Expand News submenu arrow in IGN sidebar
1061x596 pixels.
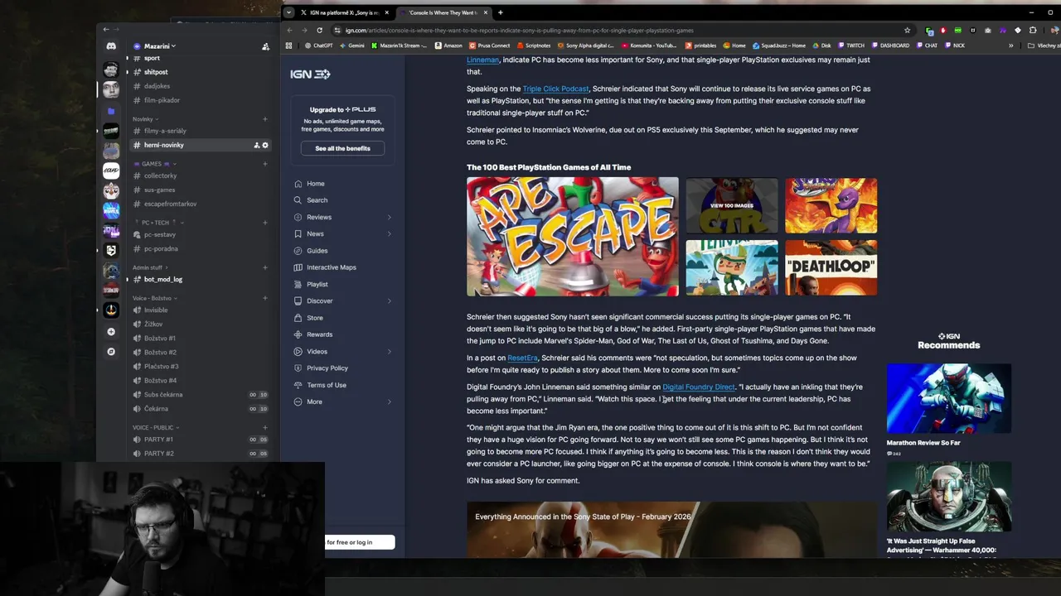(x=390, y=233)
